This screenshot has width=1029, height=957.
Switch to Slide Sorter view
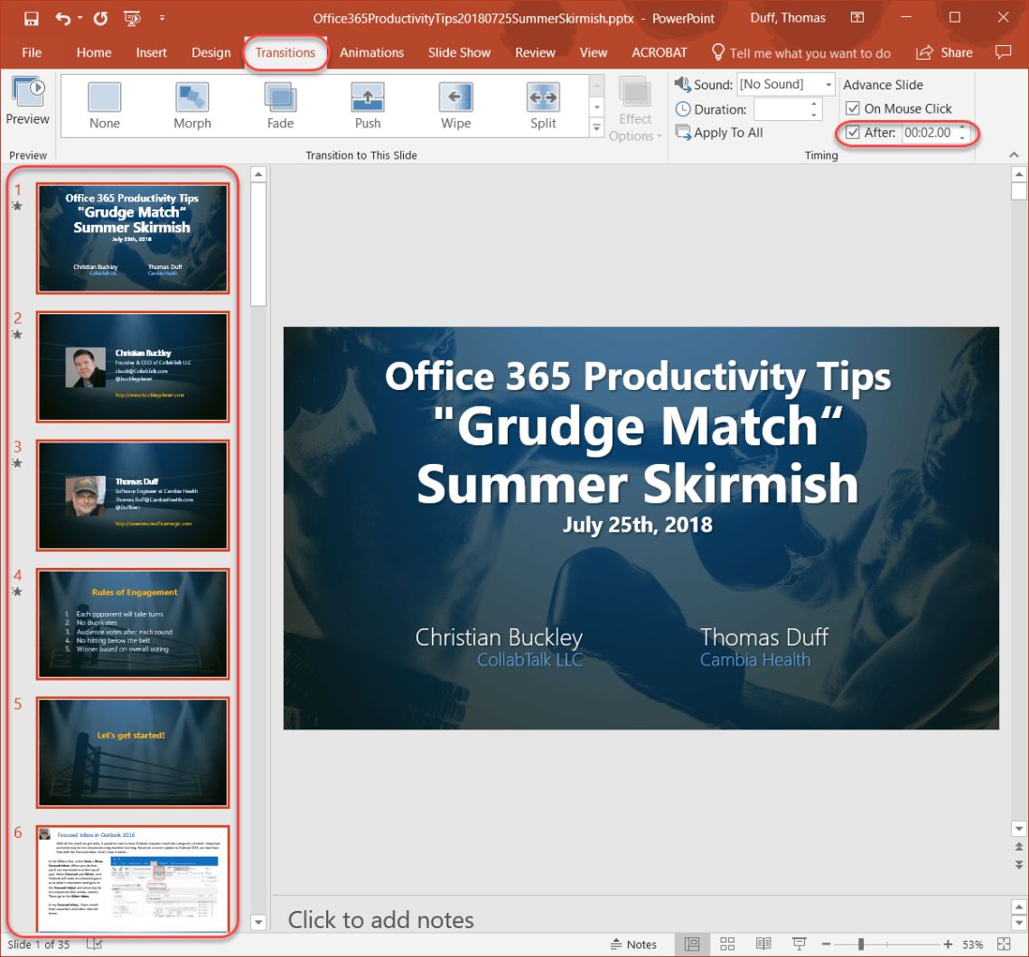pos(727,943)
